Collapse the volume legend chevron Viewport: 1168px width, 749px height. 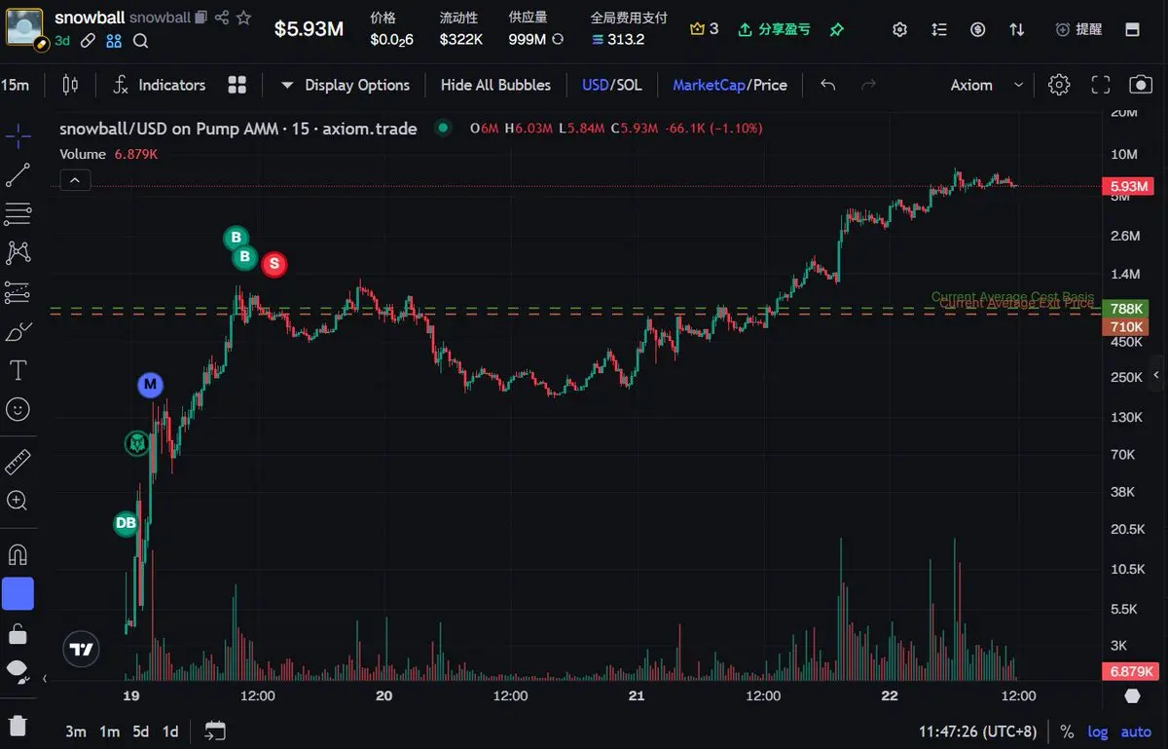tap(75, 179)
